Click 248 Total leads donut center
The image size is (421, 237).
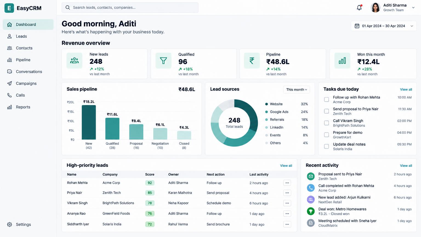pos(234,123)
